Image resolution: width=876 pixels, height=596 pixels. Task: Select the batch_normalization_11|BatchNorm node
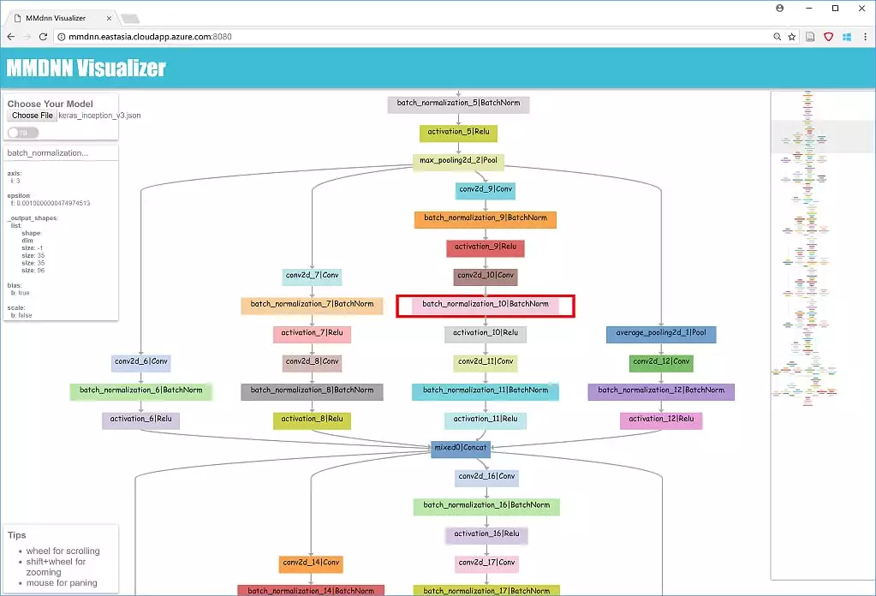pyautogui.click(x=486, y=391)
